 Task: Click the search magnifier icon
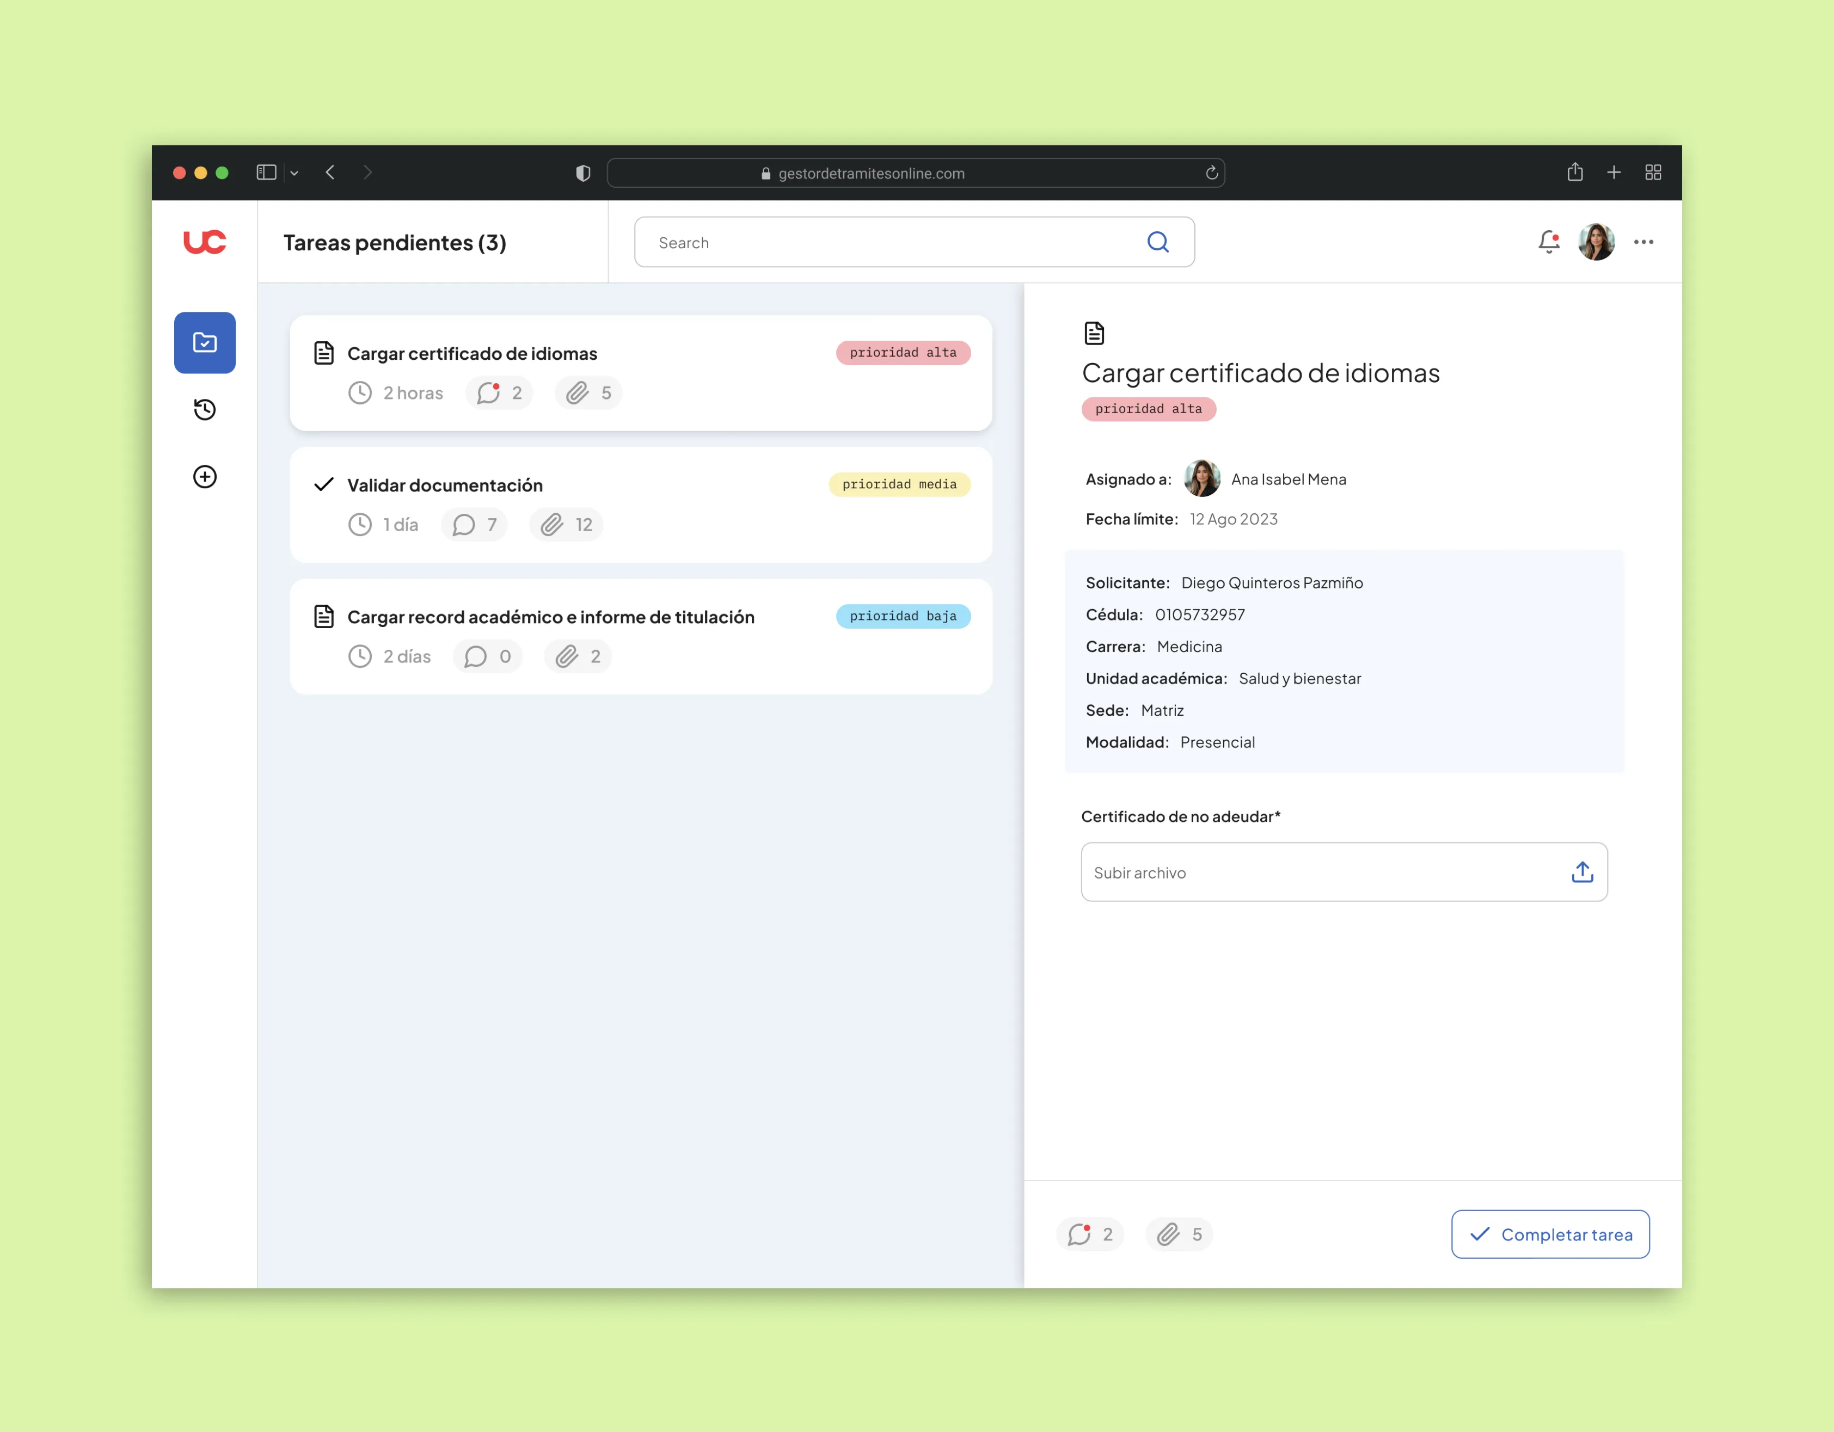point(1157,243)
